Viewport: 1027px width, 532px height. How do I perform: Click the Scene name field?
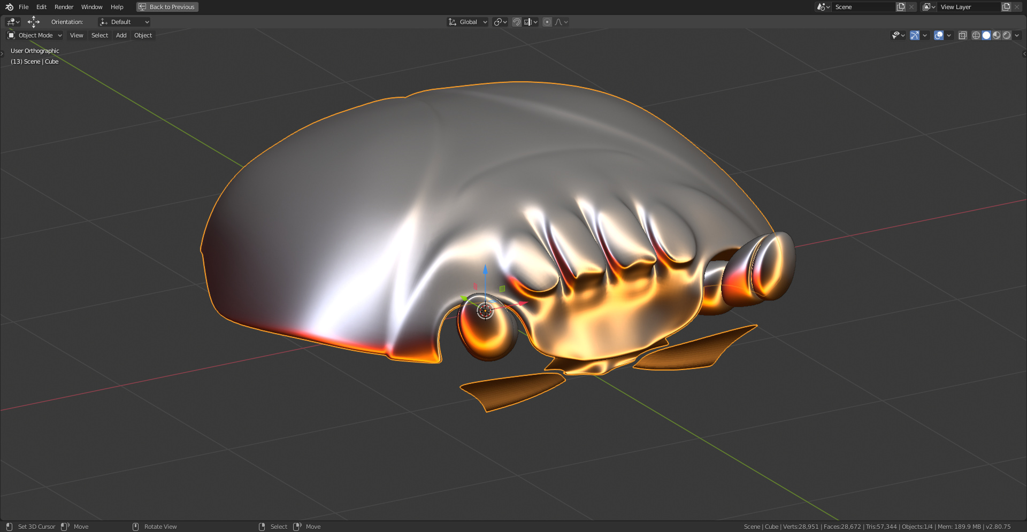863,7
